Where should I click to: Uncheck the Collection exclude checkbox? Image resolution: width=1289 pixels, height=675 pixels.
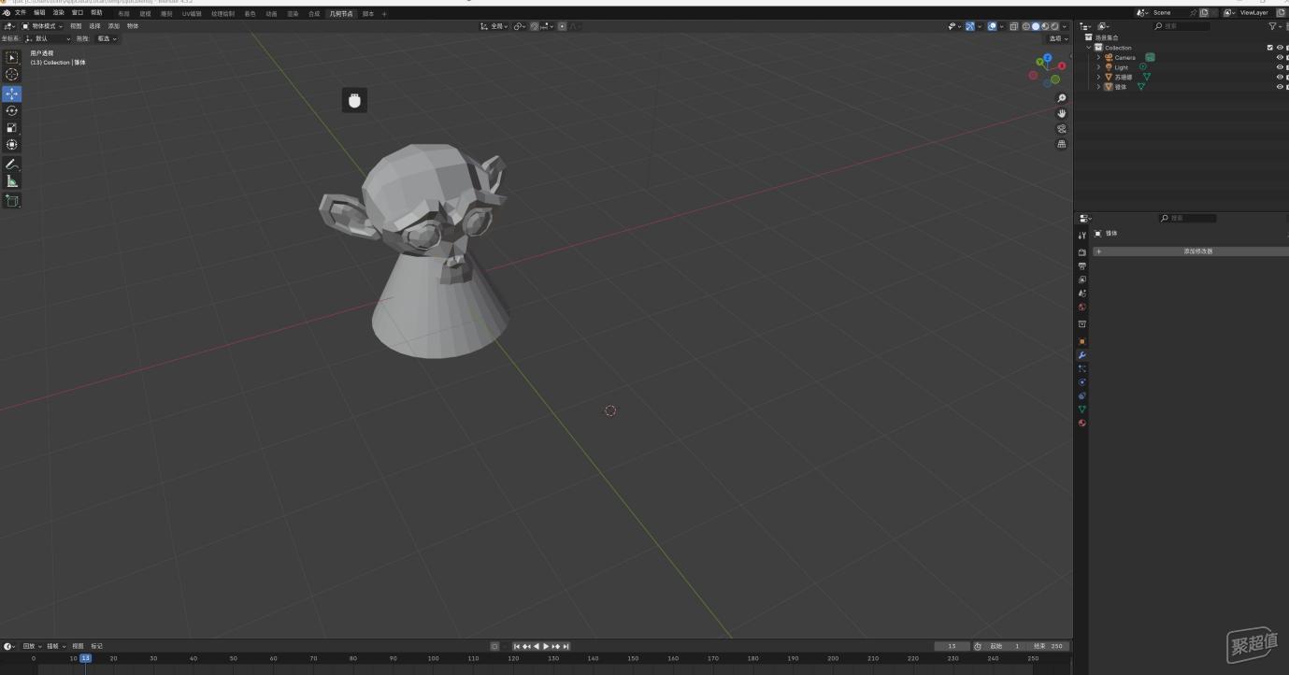click(1269, 48)
